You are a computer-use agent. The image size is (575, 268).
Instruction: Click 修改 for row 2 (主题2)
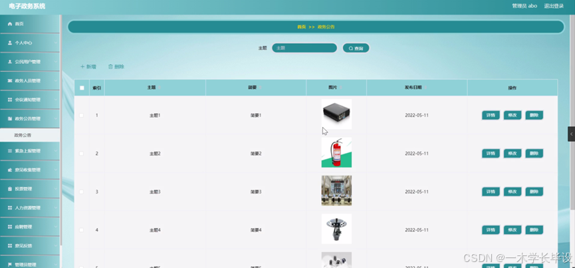pos(513,154)
